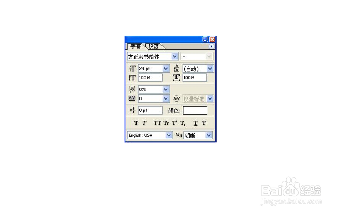Click the vertical scale icon
The image size is (340, 213).
(x=132, y=78)
